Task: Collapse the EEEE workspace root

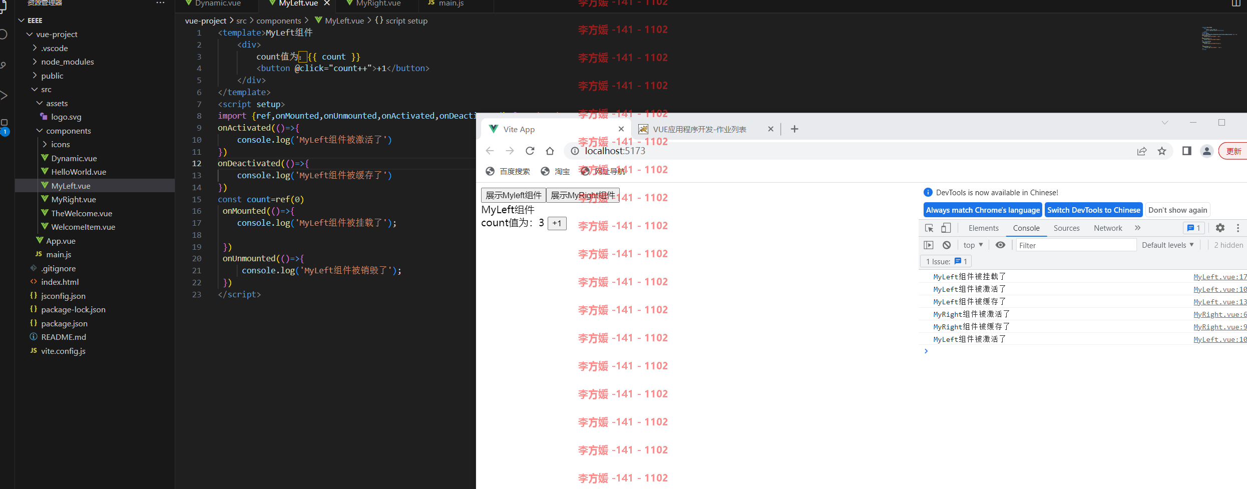Action: (22, 21)
